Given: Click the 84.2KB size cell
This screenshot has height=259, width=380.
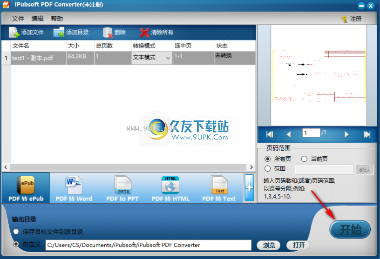Looking at the screenshot, I should [80, 58].
